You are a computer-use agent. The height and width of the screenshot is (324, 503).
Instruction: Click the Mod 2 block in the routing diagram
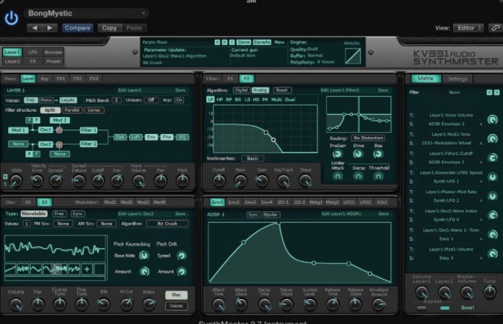point(60,120)
